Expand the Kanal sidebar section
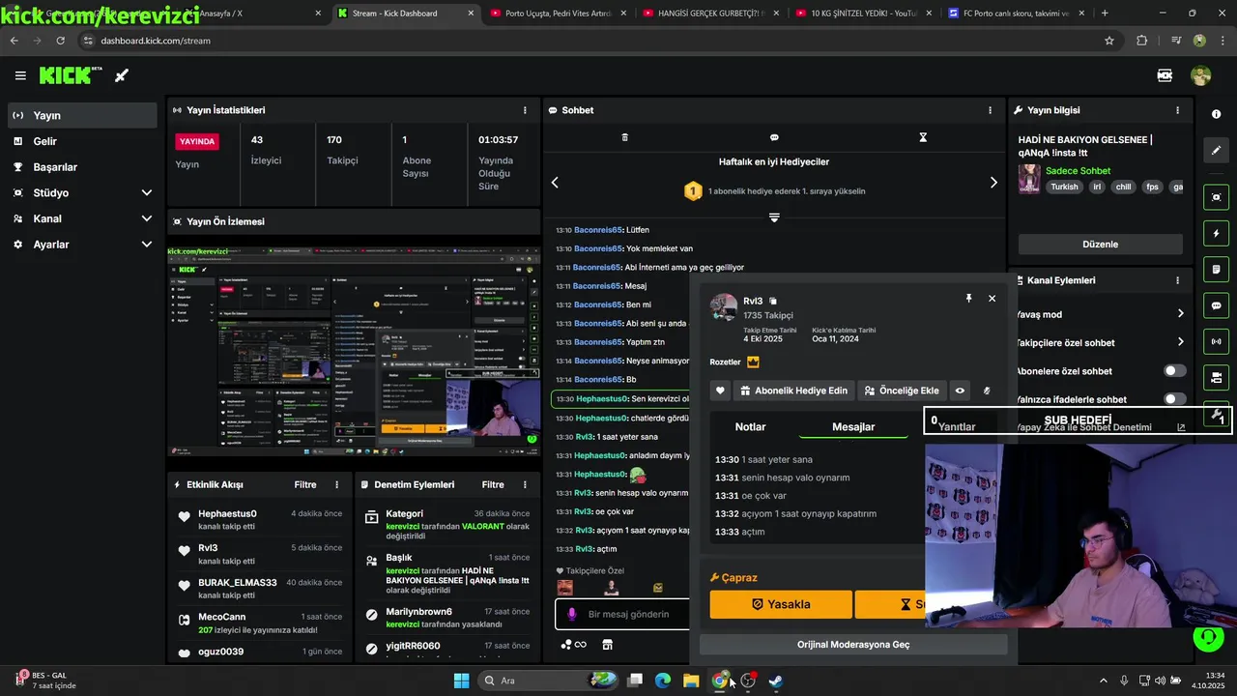Image resolution: width=1237 pixels, height=696 pixels. pos(147,218)
